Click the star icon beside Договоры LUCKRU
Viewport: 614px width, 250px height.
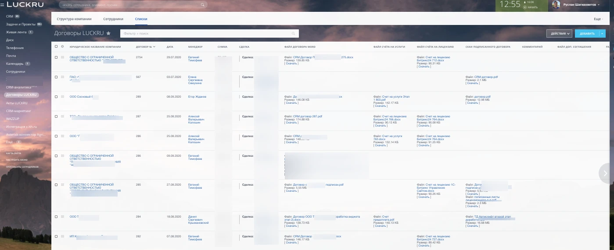[x=108, y=33]
